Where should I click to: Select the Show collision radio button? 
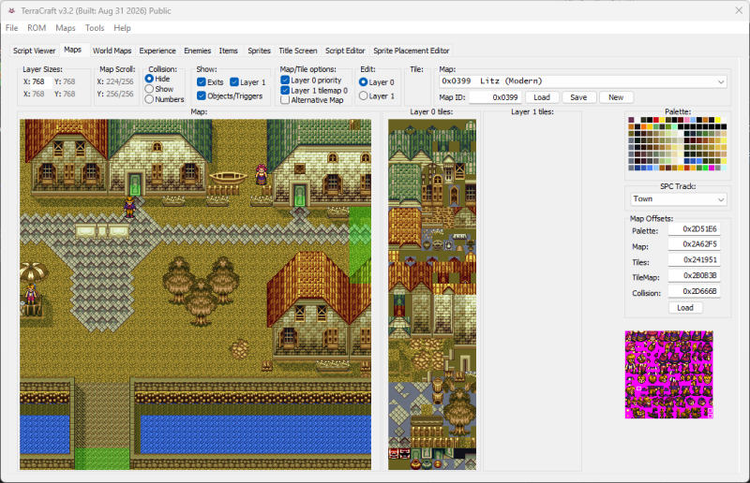tap(149, 89)
